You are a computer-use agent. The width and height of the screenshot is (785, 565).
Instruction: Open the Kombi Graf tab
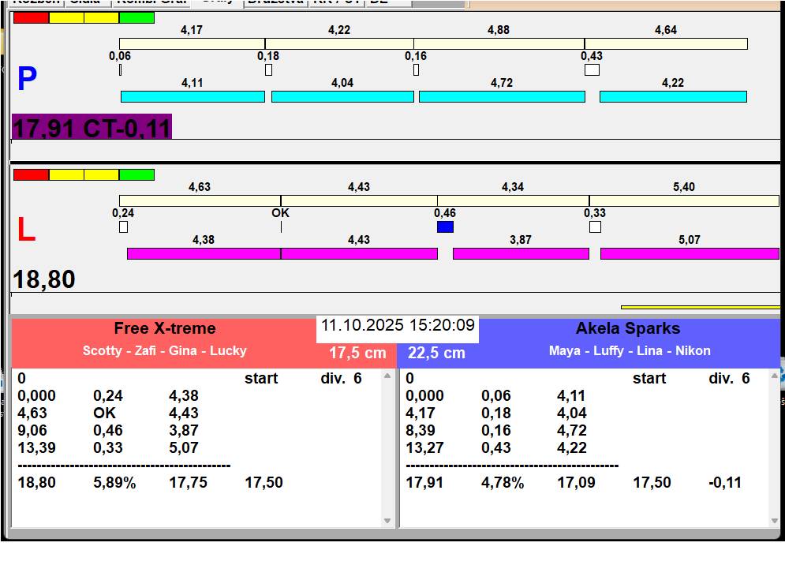click(x=150, y=2)
